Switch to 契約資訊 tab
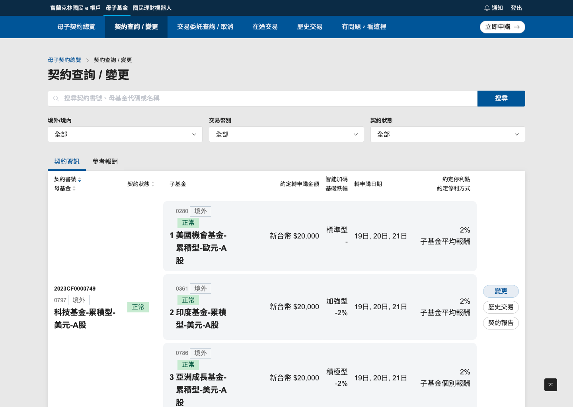The height and width of the screenshot is (407, 573). click(67, 161)
